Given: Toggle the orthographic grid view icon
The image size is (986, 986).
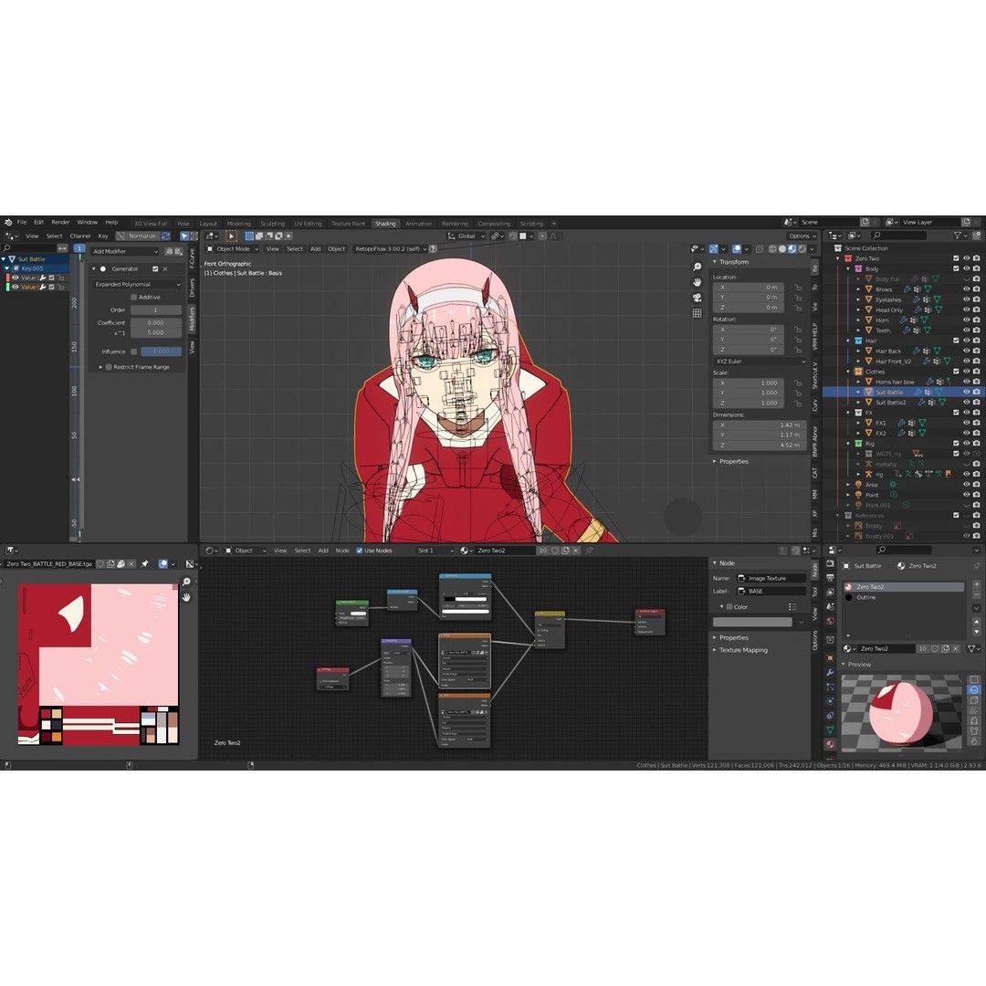Looking at the screenshot, I should pyautogui.click(x=697, y=312).
